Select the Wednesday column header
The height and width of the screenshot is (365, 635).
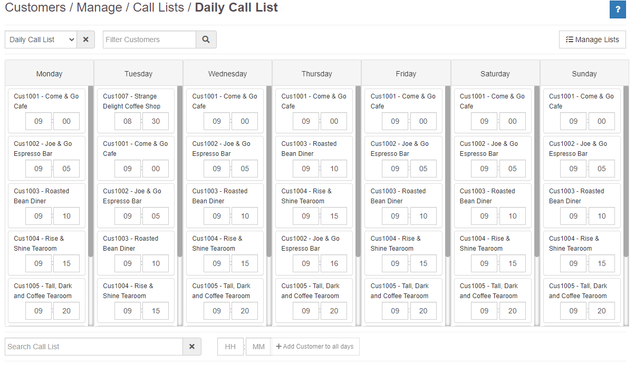coord(228,74)
